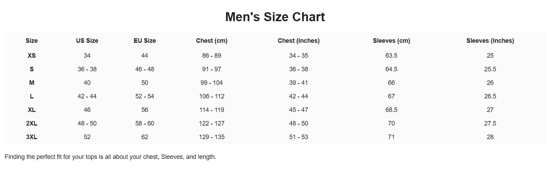Viewport: 550px width, 169px height.
Task: Click the Chest (Inches) column header
Action: pos(298,41)
